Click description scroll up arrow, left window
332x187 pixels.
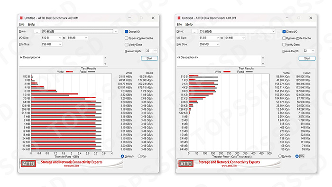(105, 57)
